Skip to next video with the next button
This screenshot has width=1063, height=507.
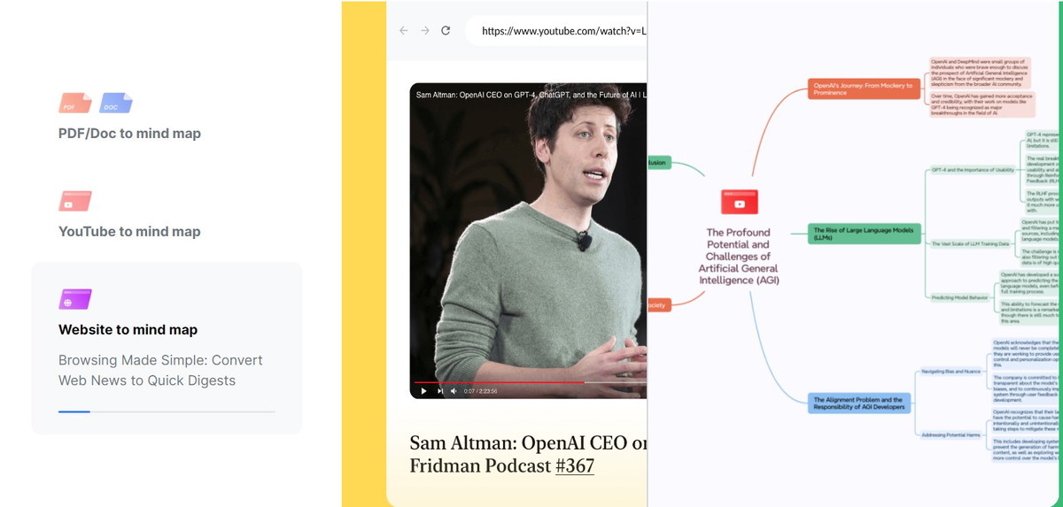tap(439, 390)
